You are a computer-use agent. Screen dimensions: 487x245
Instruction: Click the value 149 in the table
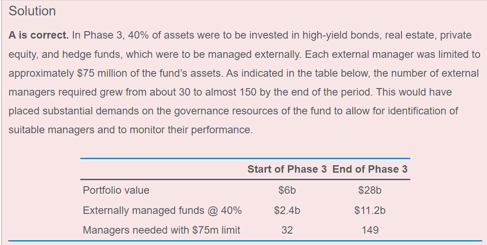(x=370, y=230)
